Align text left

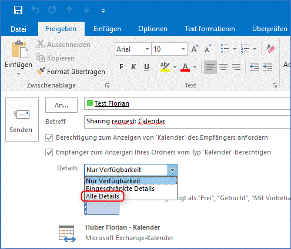[x=210, y=67]
